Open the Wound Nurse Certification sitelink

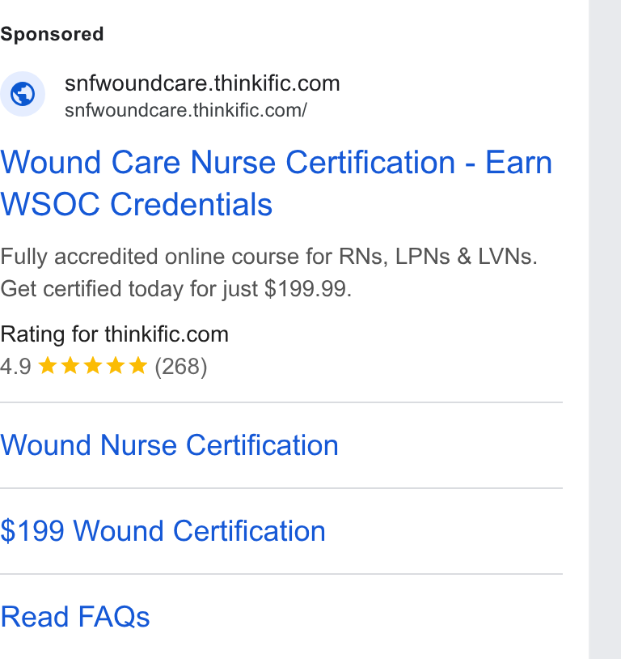coord(169,445)
